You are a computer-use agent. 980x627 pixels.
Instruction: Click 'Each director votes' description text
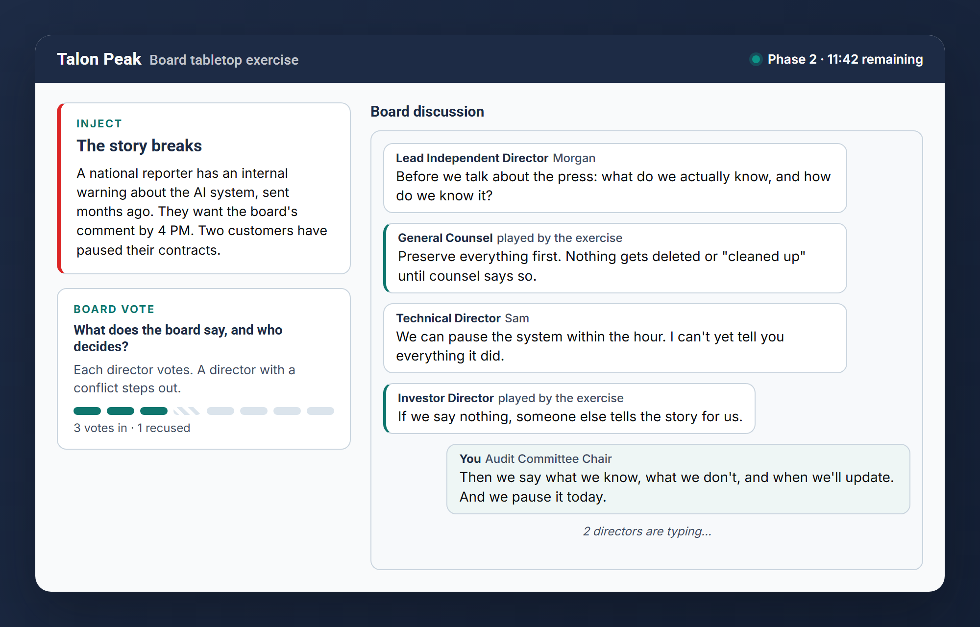[x=184, y=379]
